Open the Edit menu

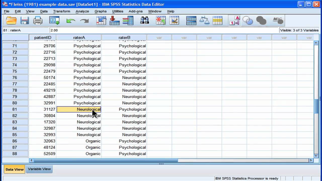tap(18, 11)
